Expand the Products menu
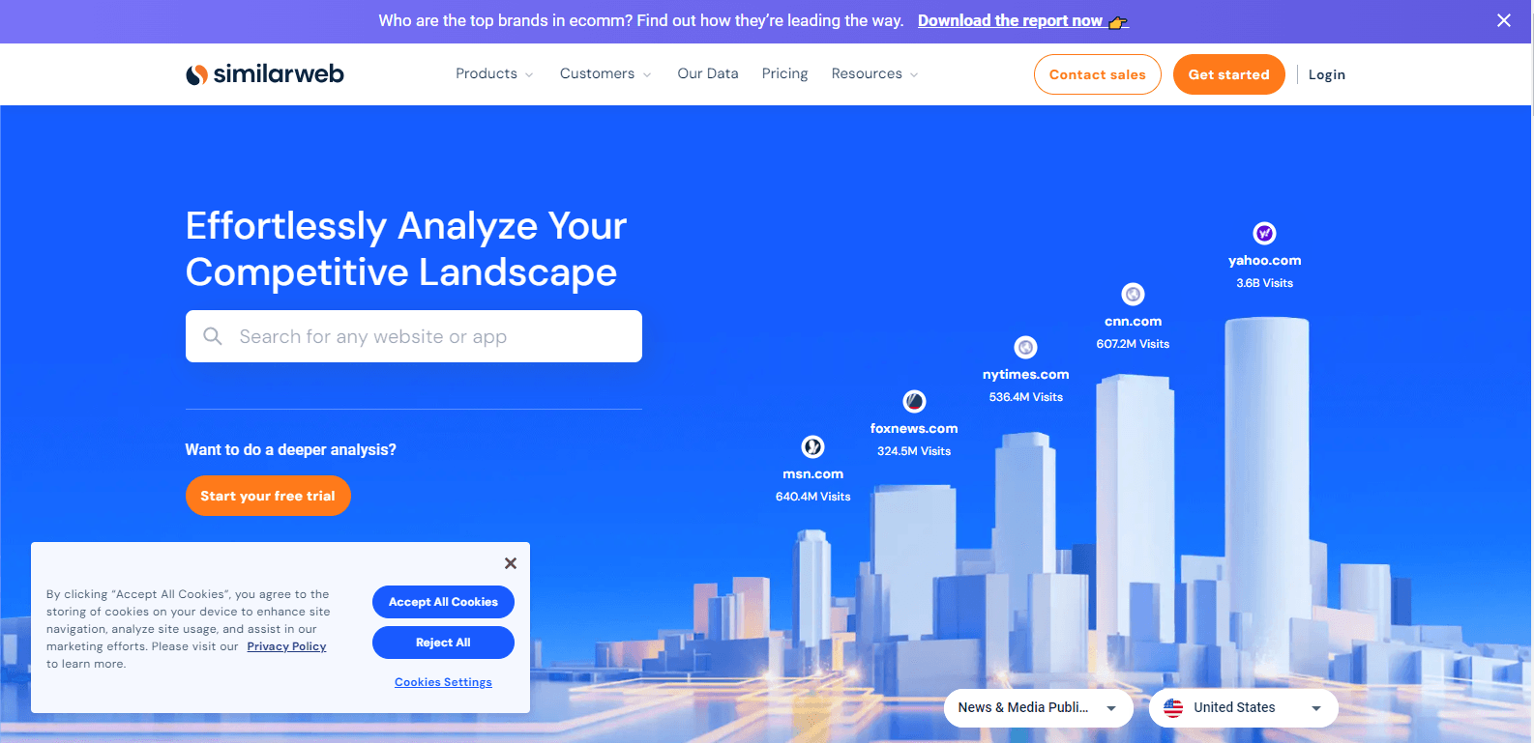This screenshot has height=743, width=1534. (494, 73)
